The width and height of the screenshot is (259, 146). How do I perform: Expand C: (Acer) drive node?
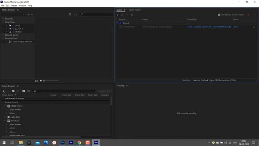click(6, 25)
